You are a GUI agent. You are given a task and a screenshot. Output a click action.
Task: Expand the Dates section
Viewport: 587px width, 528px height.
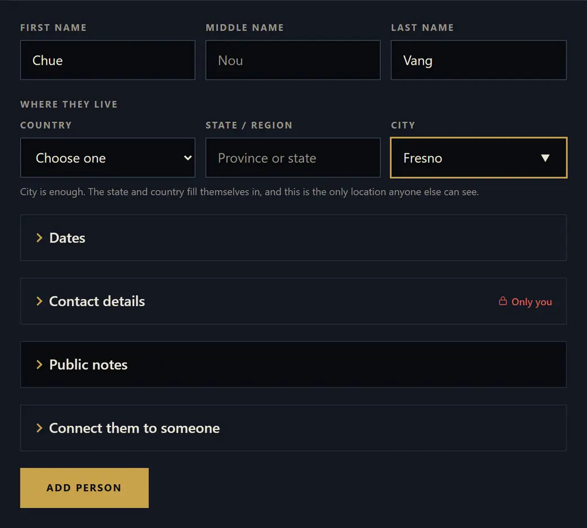pyautogui.click(x=293, y=237)
